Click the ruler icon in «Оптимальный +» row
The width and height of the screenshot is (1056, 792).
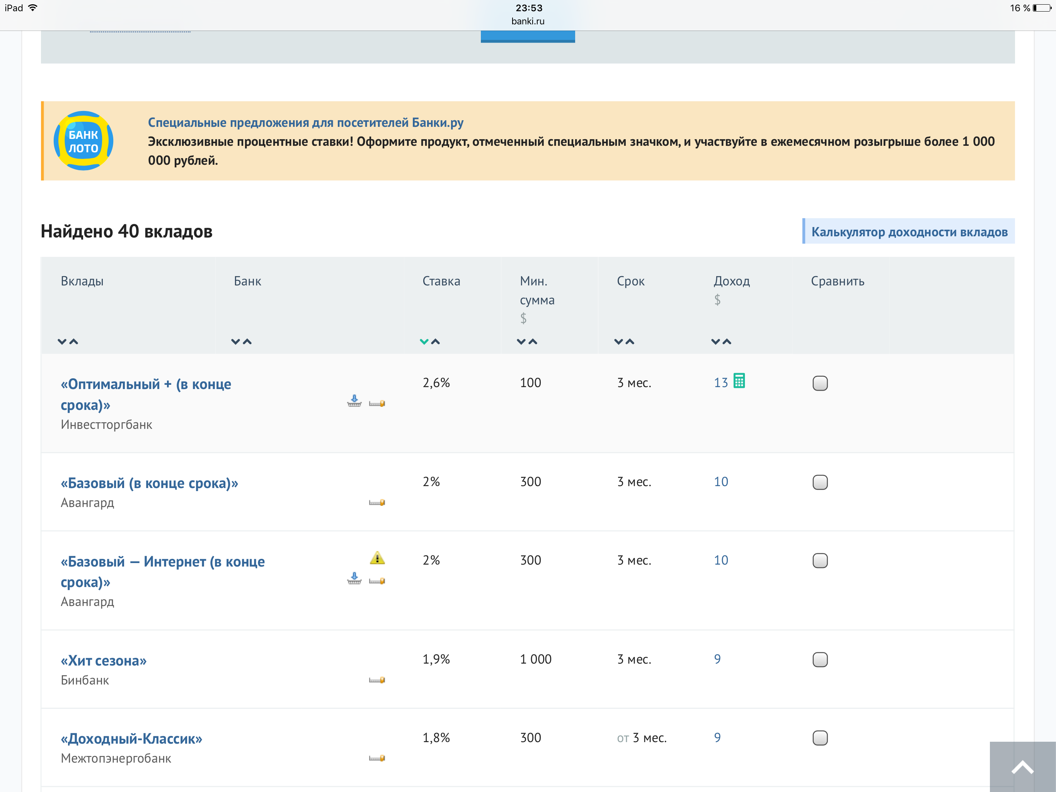pyautogui.click(x=377, y=404)
